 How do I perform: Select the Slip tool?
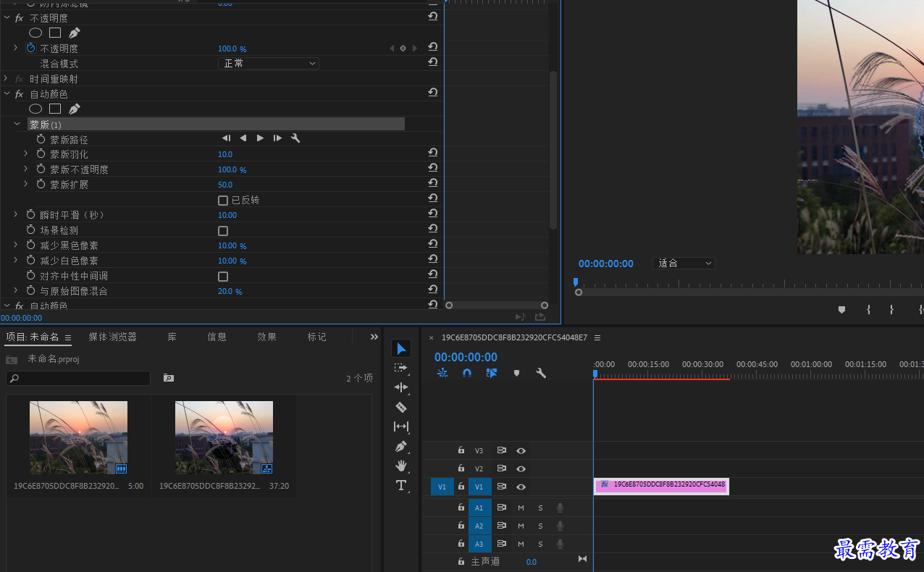coord(401,426)
